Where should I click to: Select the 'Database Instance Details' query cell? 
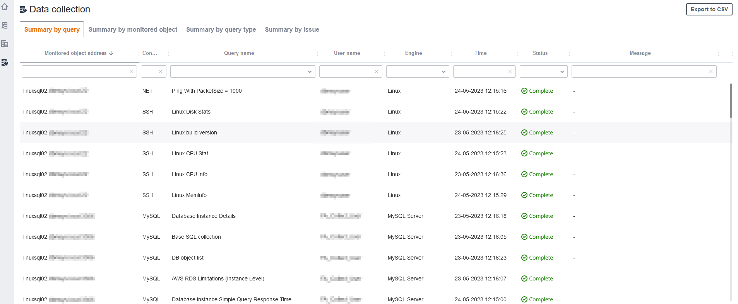point(204,216)
